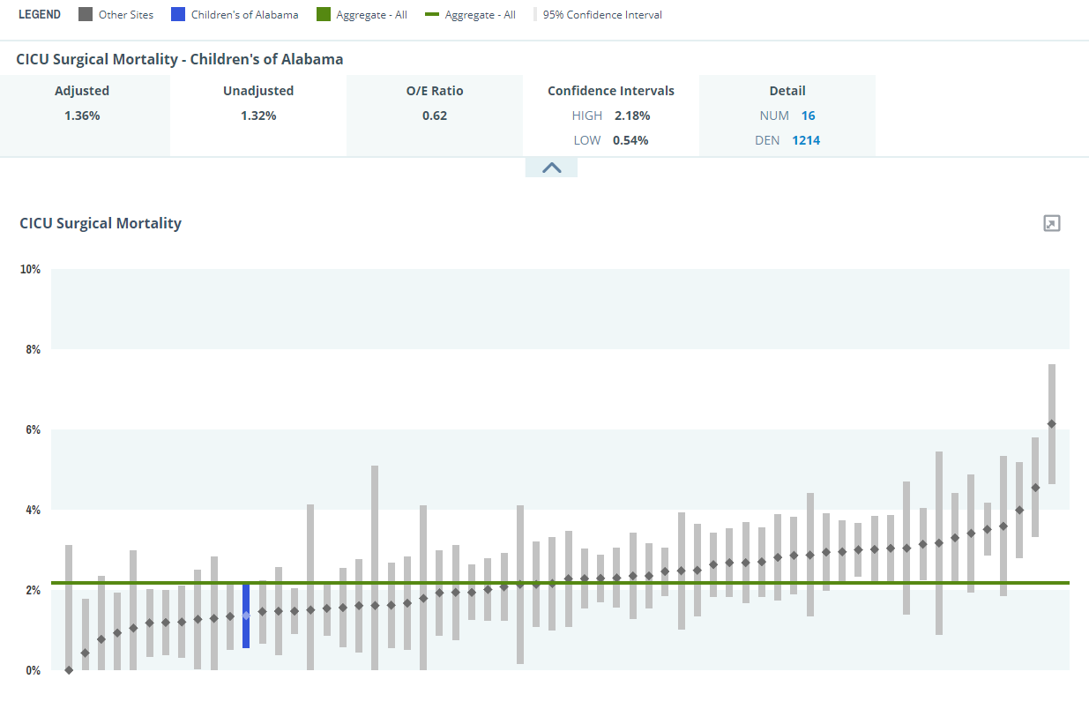Open the DEN value 1214 link

(x=806, y=140)
